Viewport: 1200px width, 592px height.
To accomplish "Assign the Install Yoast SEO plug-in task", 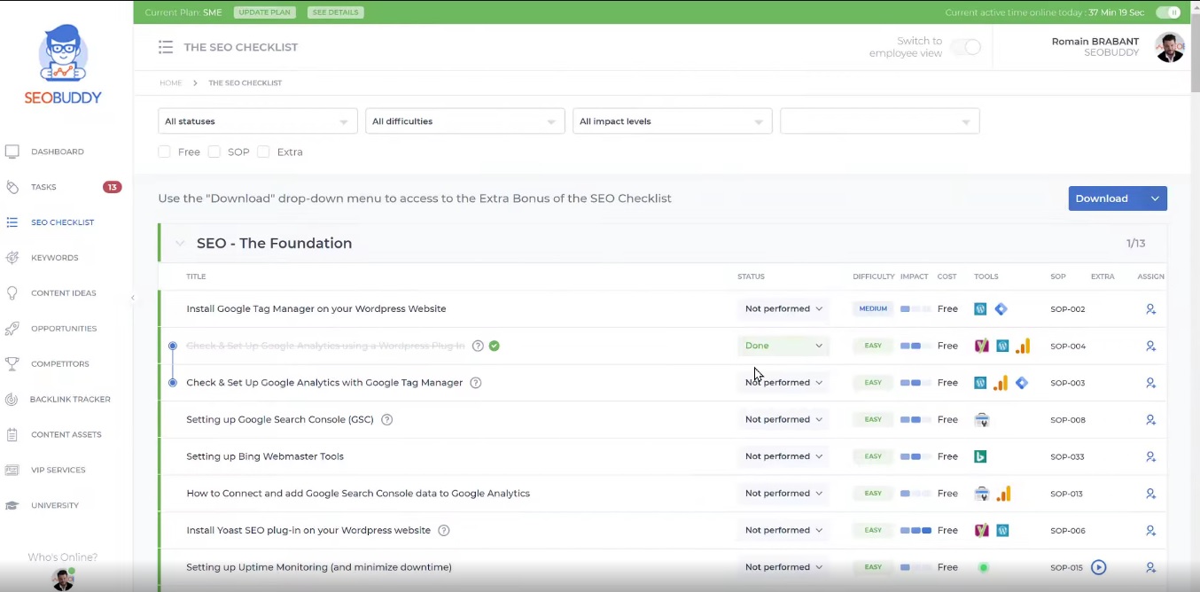I will (1150, 531).
